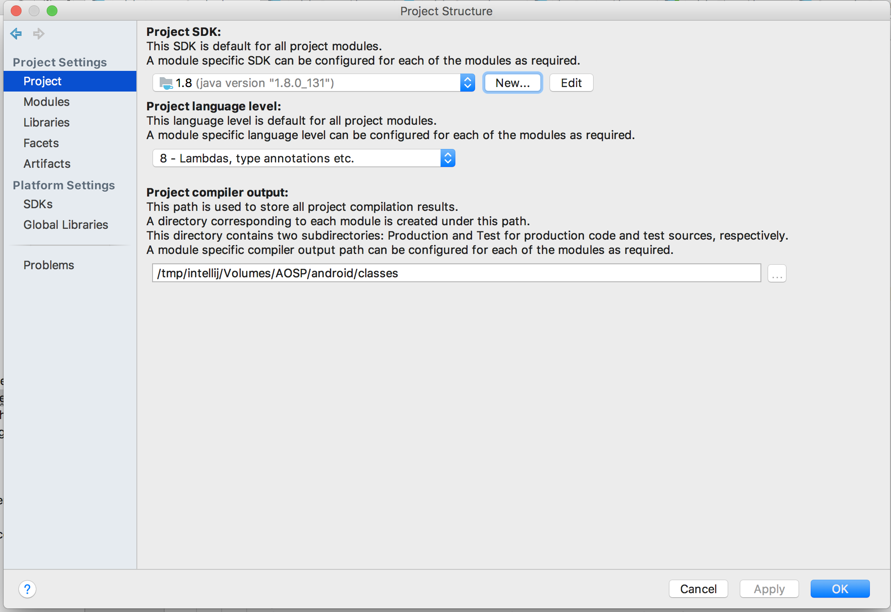Screen dimensions: 891x612
Task: Go to the Facets section
Action: [70, 143]
